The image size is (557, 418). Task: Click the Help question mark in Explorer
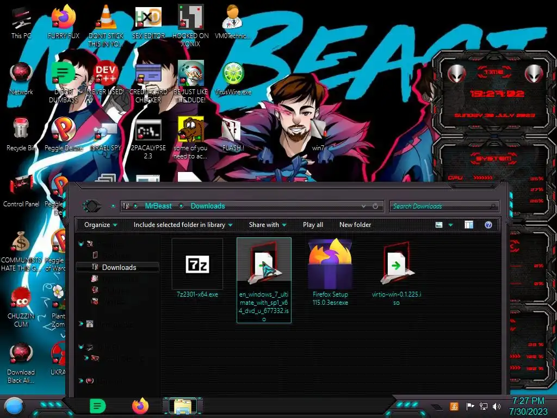[x=488, y=225]
